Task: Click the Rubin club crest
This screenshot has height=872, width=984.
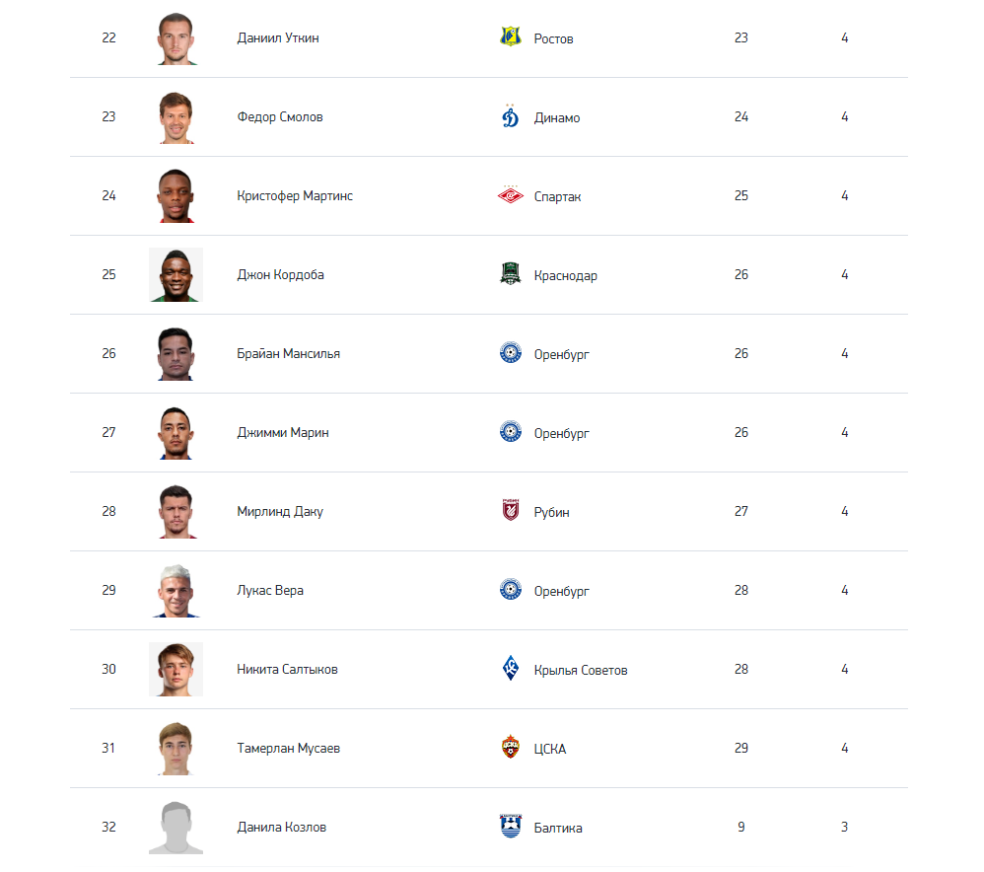Action: (x=510, y=510)
